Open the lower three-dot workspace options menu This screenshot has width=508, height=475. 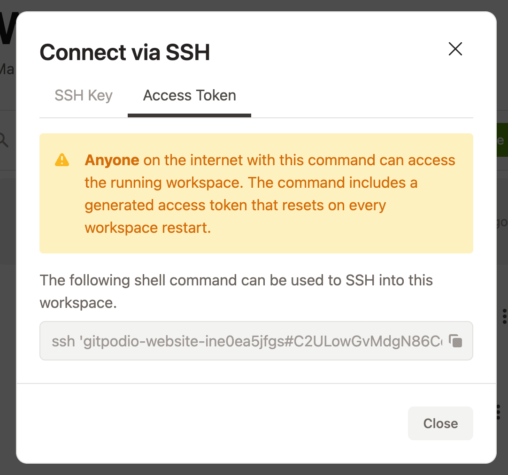point(498,412)
